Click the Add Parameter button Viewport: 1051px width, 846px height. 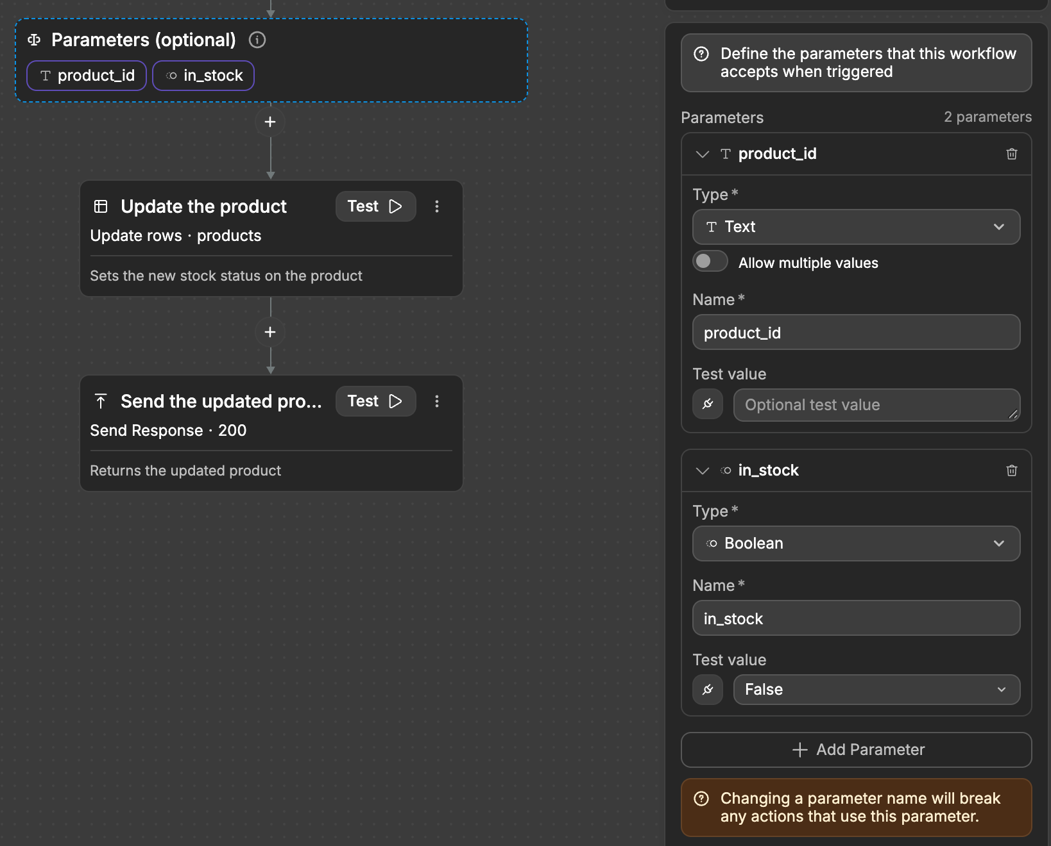(856, 750)
